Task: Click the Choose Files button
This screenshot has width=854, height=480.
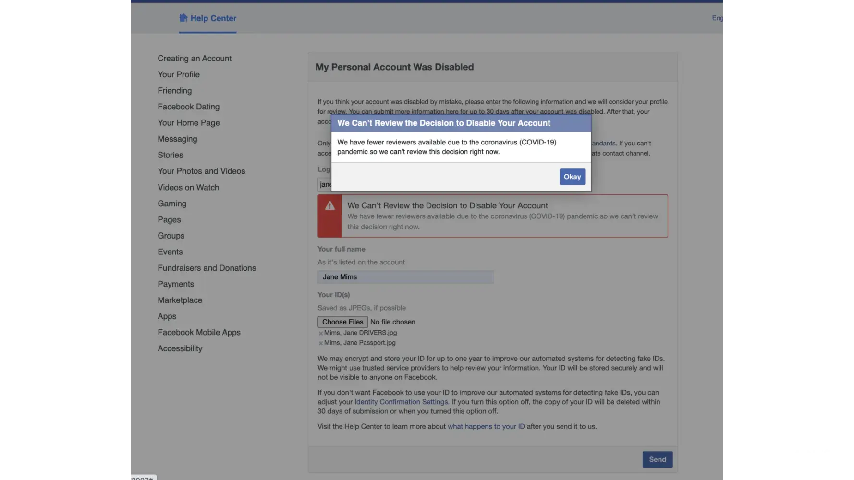Action: [342, 322]
